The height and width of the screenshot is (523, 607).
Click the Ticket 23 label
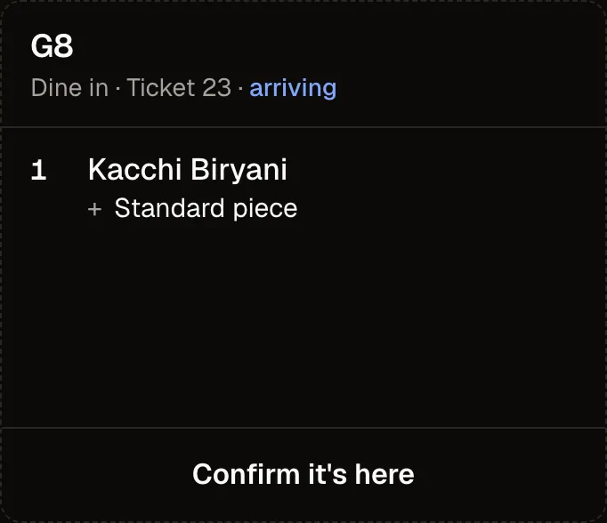coord(179,88)
